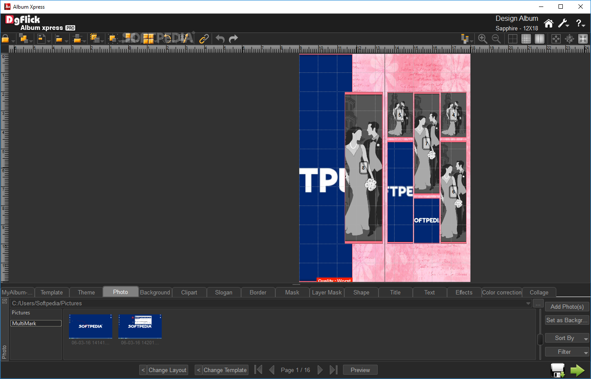Click the browse folder ellipsis button
Viewport: 591px width, 379px height.
click(538, 304)
